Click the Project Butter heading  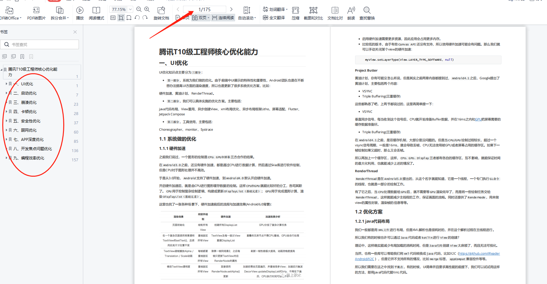click(x=366, y=70)
